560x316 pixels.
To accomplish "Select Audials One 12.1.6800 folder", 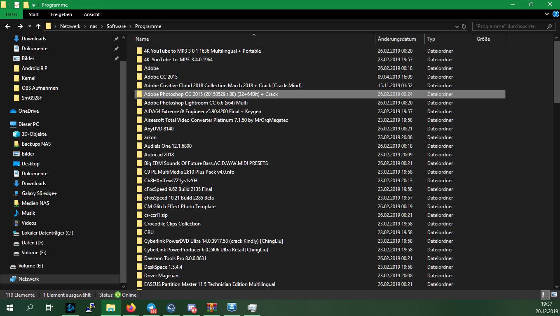I will coord(168,146).
